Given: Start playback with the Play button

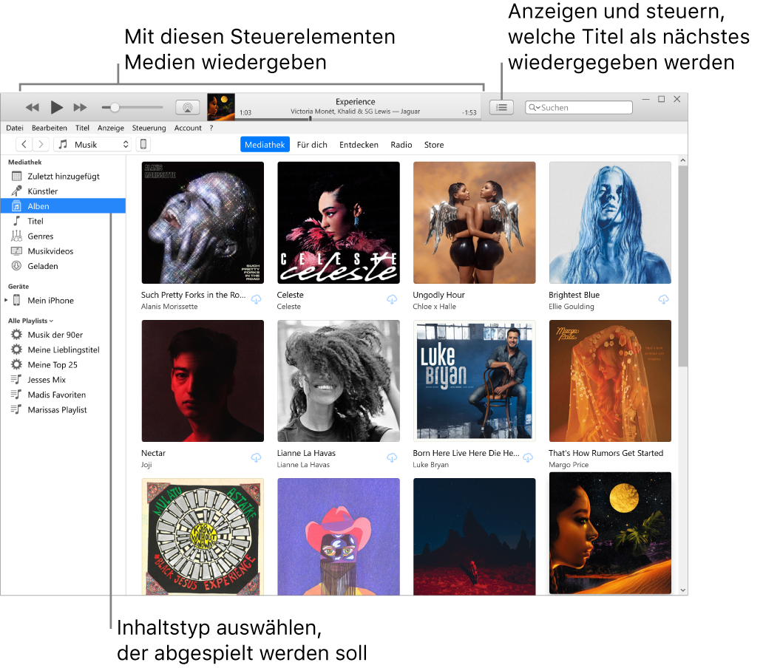Looking at the screenshot, I should (56, 107).
